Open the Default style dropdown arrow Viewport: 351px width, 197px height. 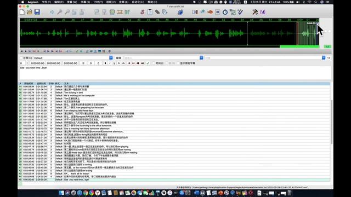click(111, 58)
